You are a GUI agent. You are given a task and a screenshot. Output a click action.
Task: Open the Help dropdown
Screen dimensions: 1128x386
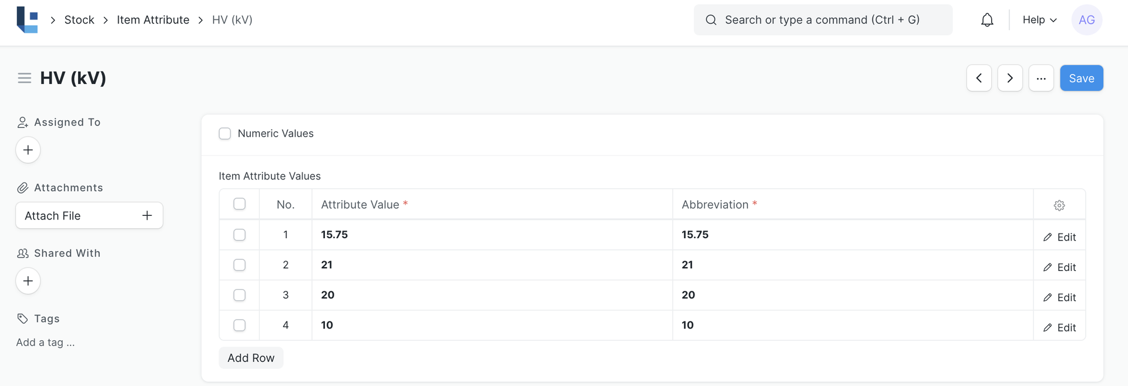point(1039,20)
